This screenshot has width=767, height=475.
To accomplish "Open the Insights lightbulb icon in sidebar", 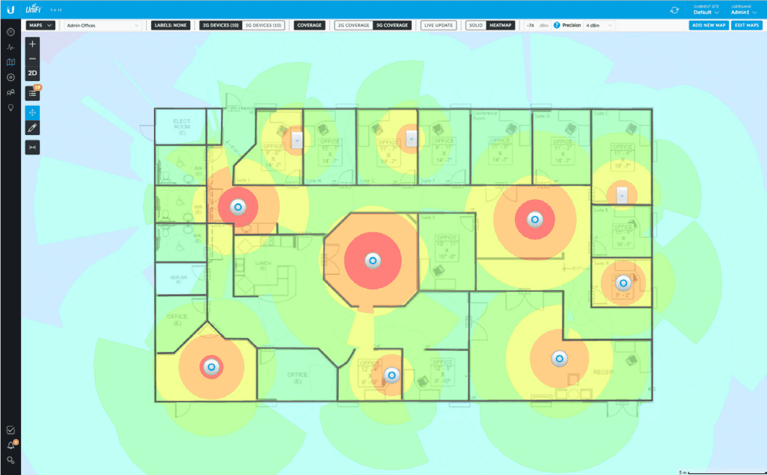I will (x=10, y=107).
